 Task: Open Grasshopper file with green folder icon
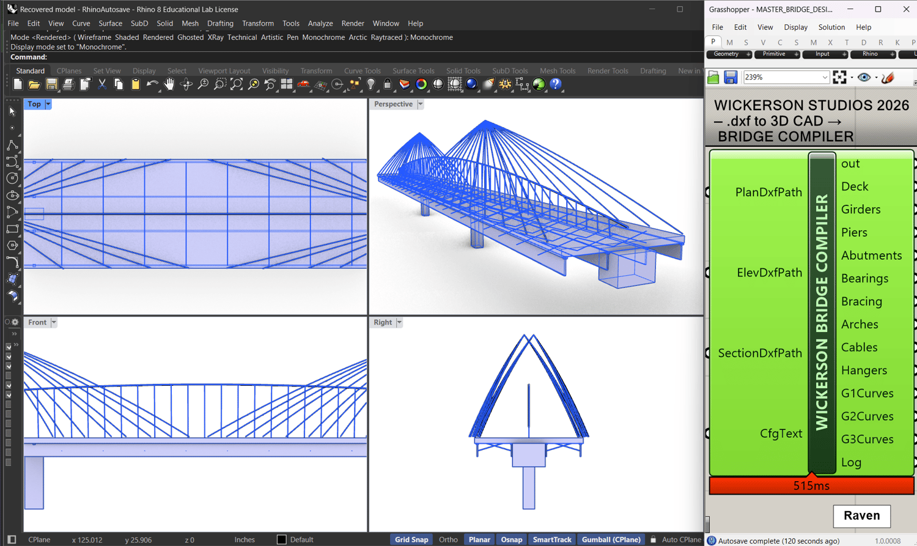pos(713,78)
